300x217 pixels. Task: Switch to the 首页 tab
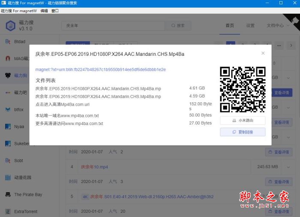pos(230,25)
